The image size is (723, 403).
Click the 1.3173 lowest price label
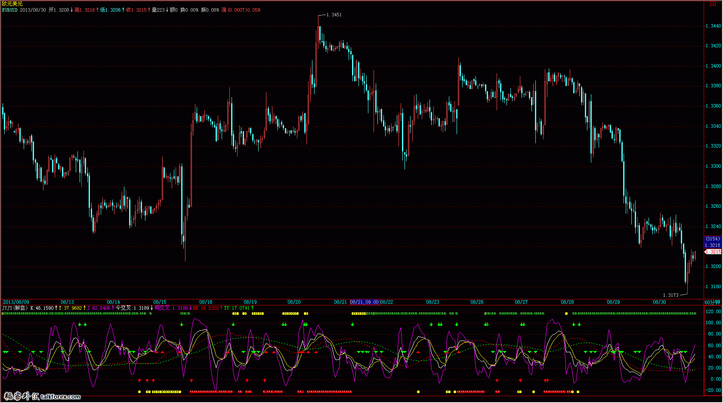(x=670, y=295)
